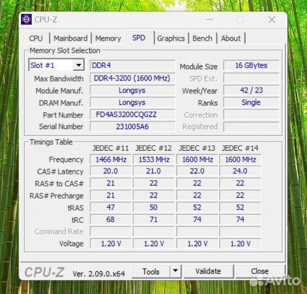307x294 pixels.
Task: Click the 1533 MHz frequency cell
Action: click(x=154, y=160)
